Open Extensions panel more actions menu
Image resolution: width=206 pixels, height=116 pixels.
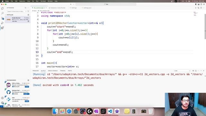[28, 8]
